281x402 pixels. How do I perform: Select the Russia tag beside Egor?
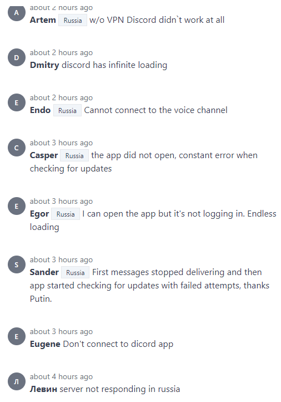(x=66, y=214)
